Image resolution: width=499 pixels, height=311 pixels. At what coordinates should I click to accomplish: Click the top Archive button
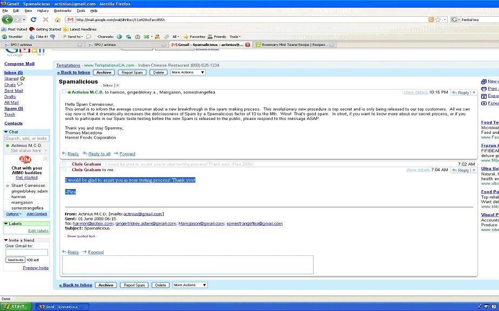click(x=104, y=72)
